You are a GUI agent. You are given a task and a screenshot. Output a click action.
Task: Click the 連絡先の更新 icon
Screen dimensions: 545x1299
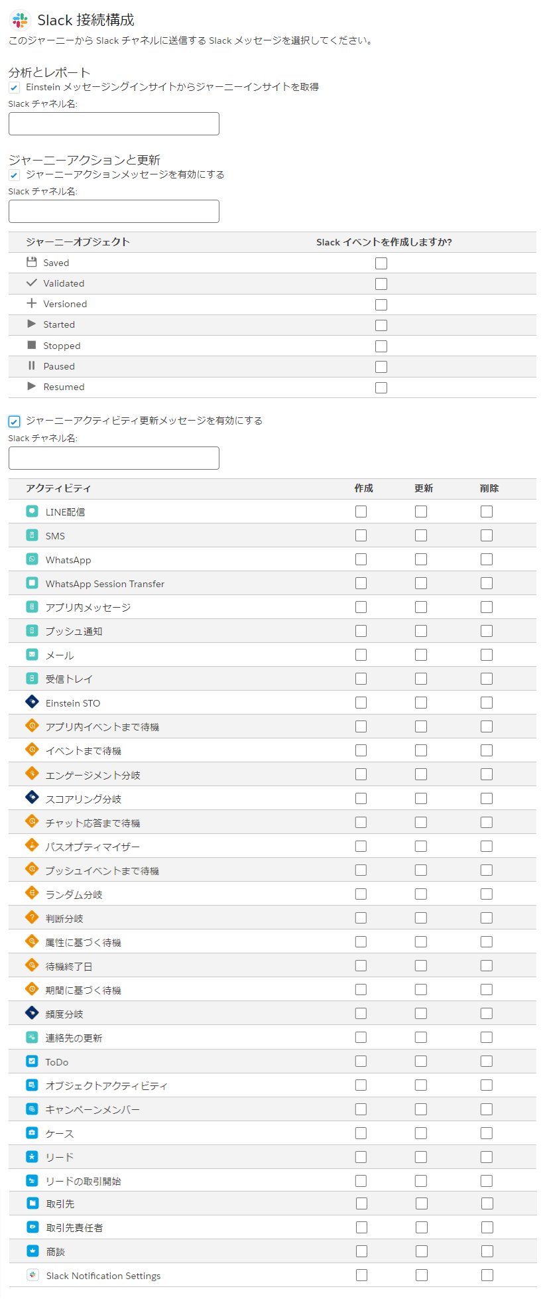32,1037
